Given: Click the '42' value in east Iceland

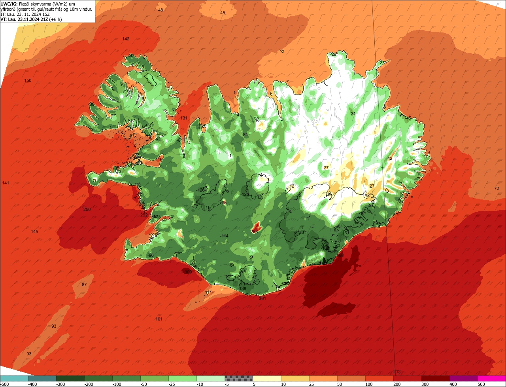Looking at the screenshot, I should coord(390,158).
